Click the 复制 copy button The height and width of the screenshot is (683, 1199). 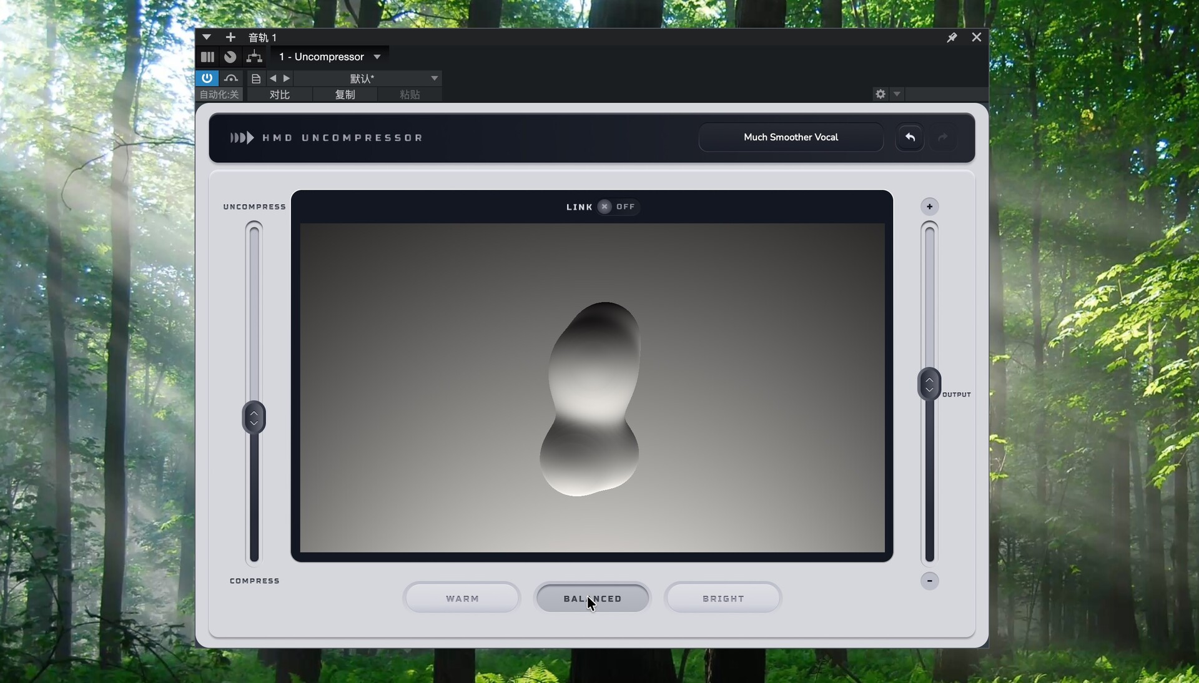click(x=345, y=94)
